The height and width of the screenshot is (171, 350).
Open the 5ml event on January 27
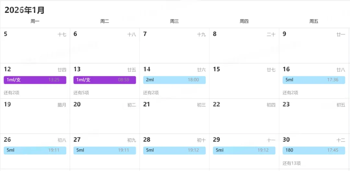[105, 150]
